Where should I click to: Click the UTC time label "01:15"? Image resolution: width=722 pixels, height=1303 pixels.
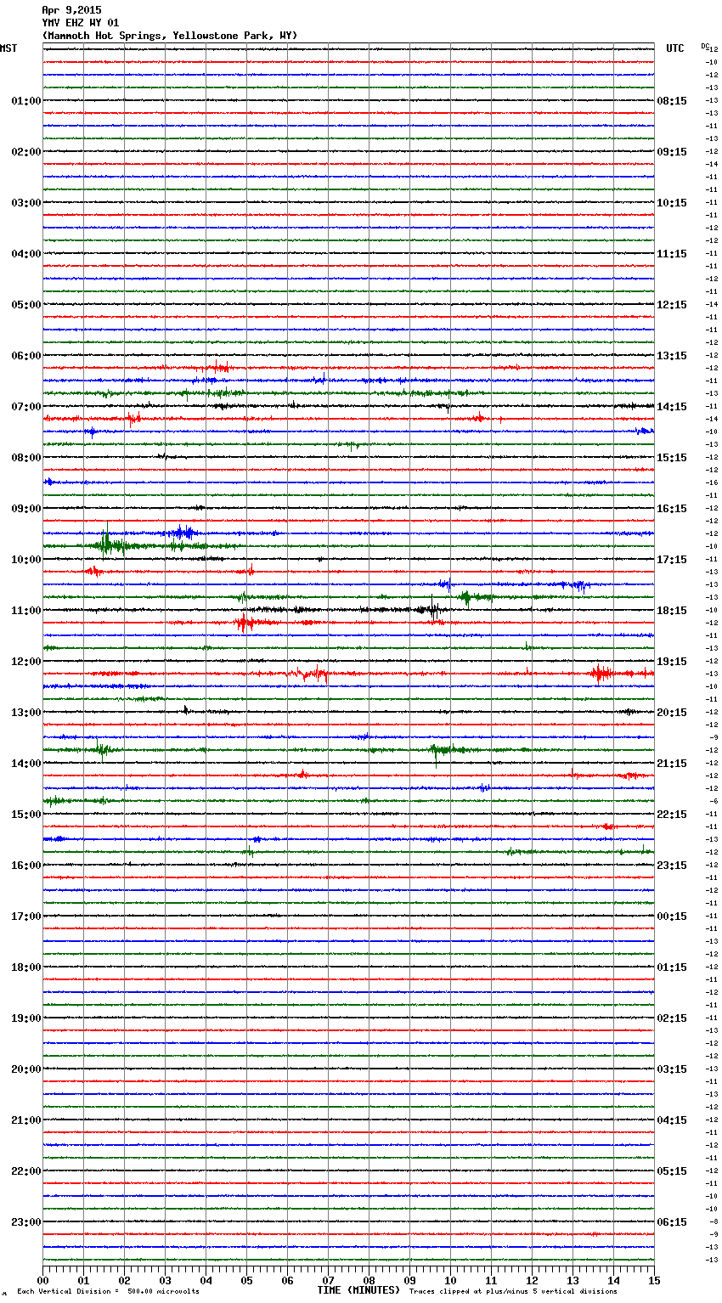pos(672,967)
